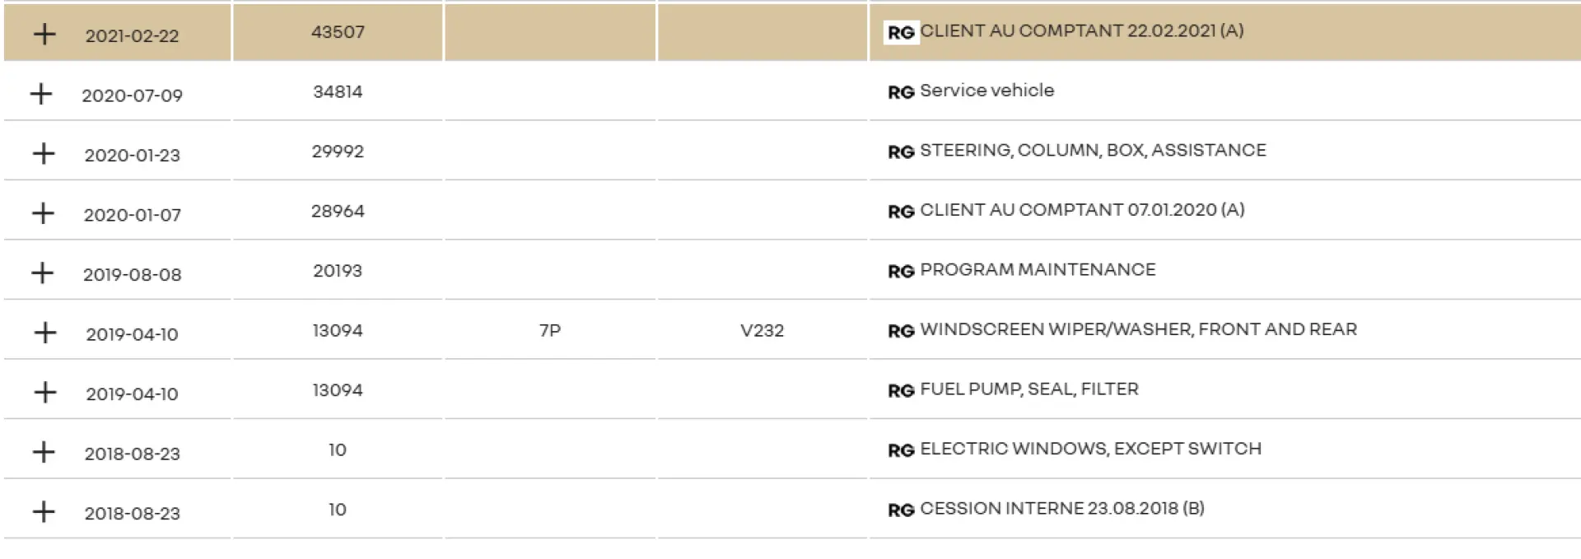Image resolution: width=1581 pixels, height=559 pixels.
Task: Click RG badge next to Service vehicle
Action: 901,92
